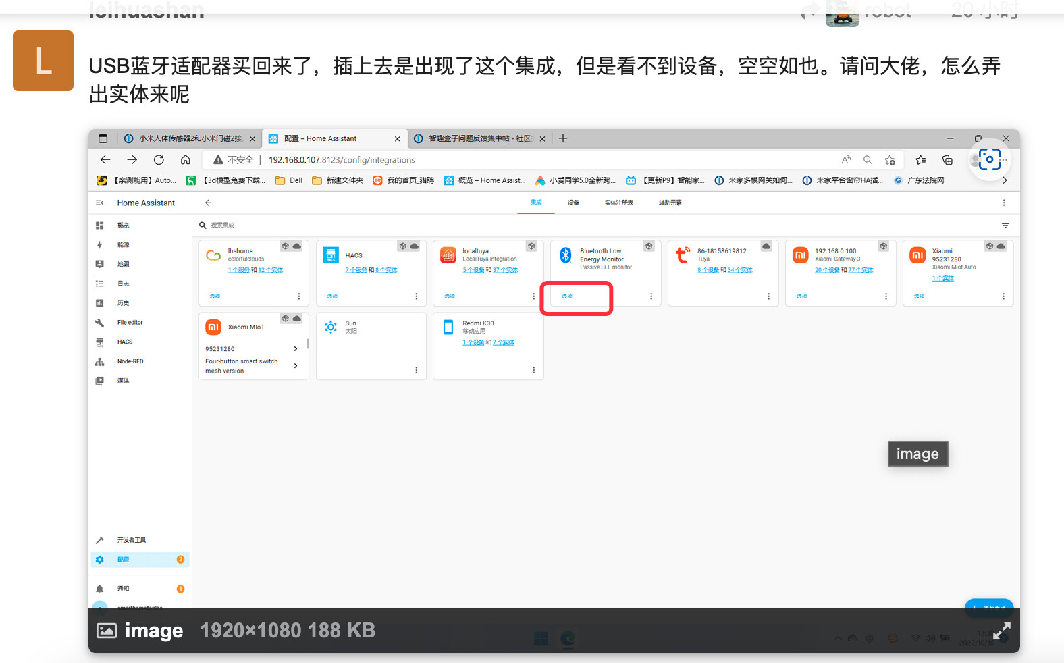Viewport: 1064px width, 663px height.
Task: Click the Bluetooth Low Energy Monitor icon
Action: [566, 255]
